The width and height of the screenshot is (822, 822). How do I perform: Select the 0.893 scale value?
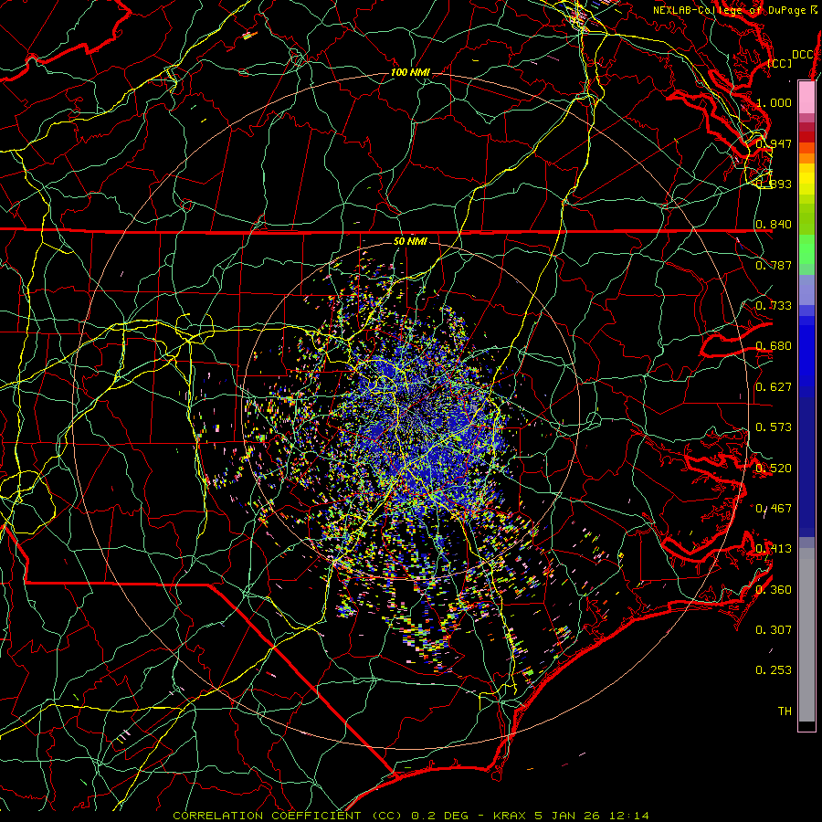coord(774,184)
